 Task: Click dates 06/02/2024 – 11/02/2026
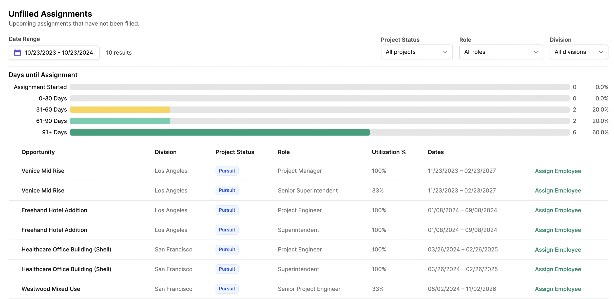tap(462, 289)
